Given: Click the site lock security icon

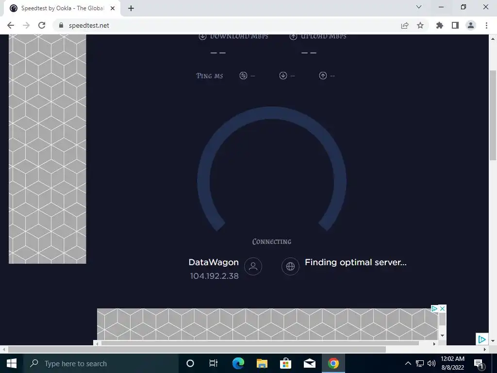Looking at the screenshot, I should click(61, 25).
